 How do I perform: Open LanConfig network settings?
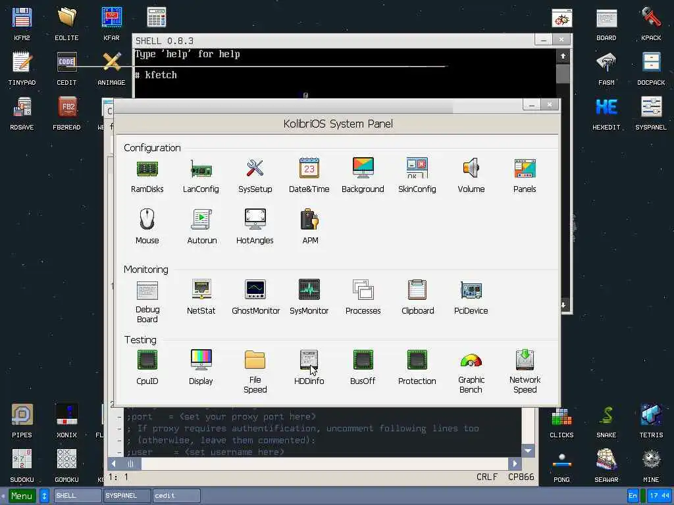point(201,176)
